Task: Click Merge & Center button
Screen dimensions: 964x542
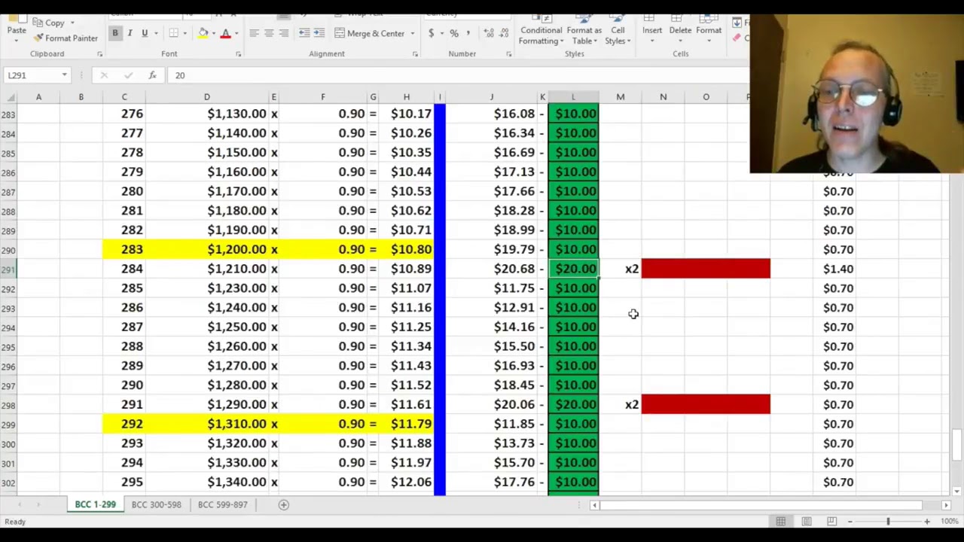Action: pos(370,33)
